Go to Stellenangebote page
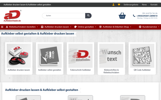161x100 pixels. (131, 5)
